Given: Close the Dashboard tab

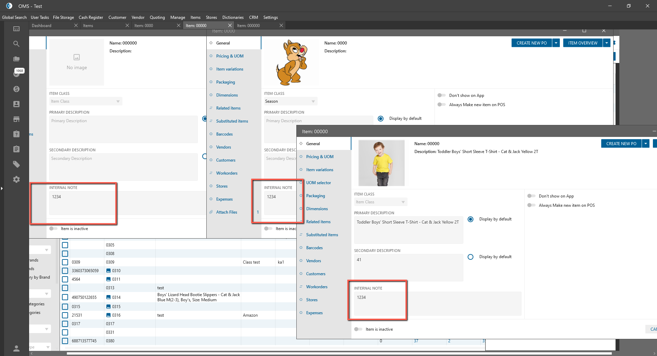Looking at the screenshot, I should pos(76,25).
